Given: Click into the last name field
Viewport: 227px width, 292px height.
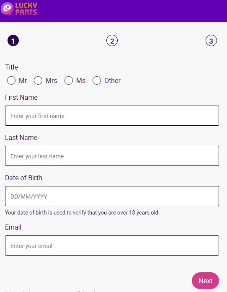Looking at the screenshot, I should [112, 156].
